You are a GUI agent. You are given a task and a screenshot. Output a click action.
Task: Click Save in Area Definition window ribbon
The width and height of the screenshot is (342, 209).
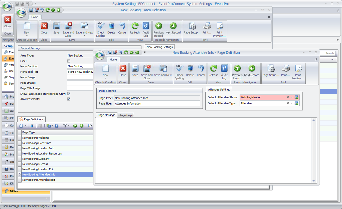click(x=56, y=28)
